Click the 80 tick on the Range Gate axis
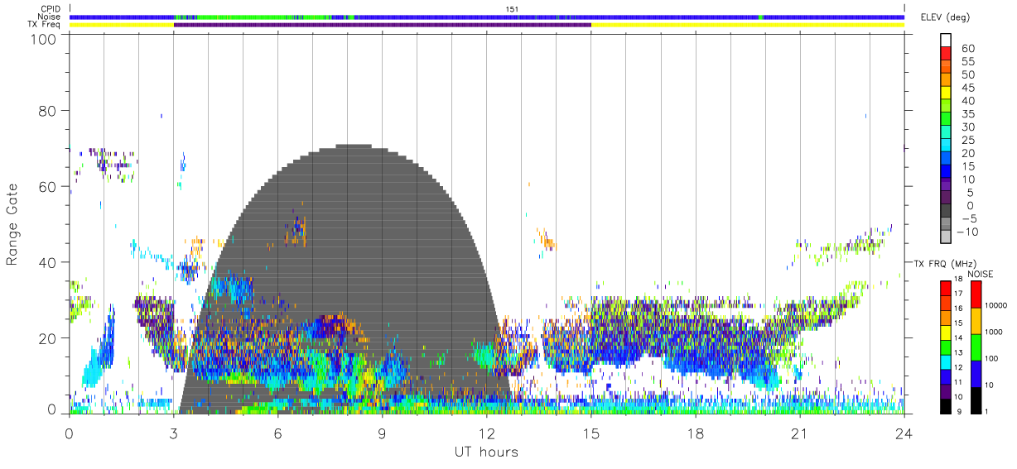 [48, 110]
